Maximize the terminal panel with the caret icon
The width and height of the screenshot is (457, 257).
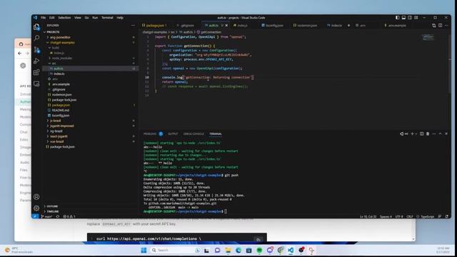pos(440,133)
